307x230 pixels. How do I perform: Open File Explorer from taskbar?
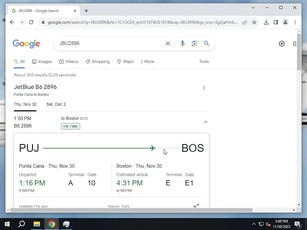[37, 224]
